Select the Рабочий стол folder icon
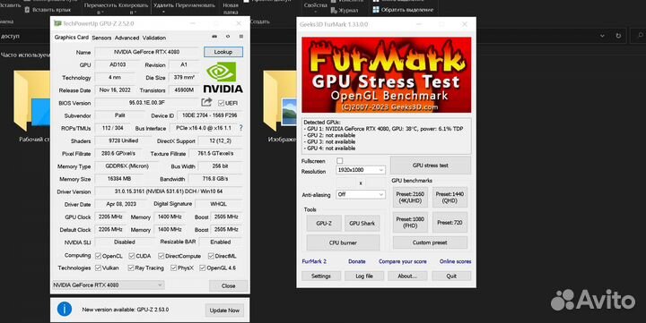The image size is (646, 323). click(32, 100)
